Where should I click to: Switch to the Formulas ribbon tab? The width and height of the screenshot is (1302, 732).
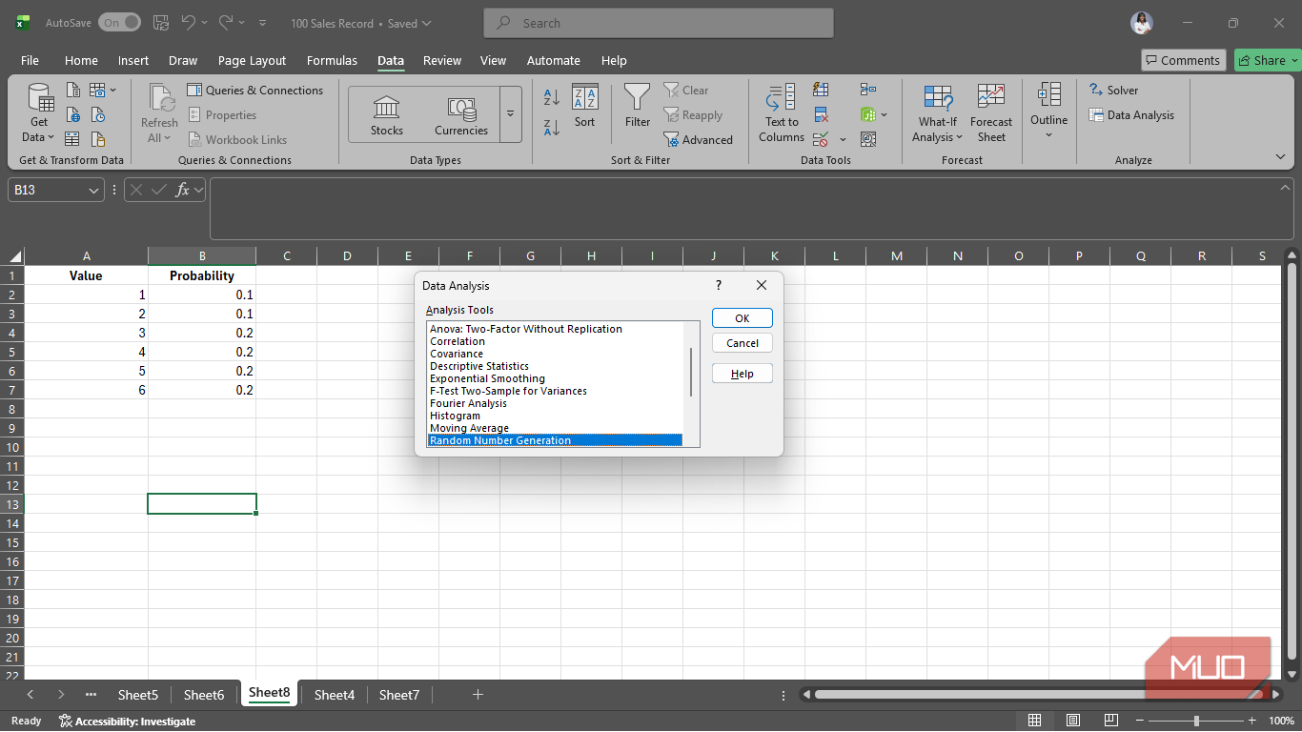[x=332, y=60]
